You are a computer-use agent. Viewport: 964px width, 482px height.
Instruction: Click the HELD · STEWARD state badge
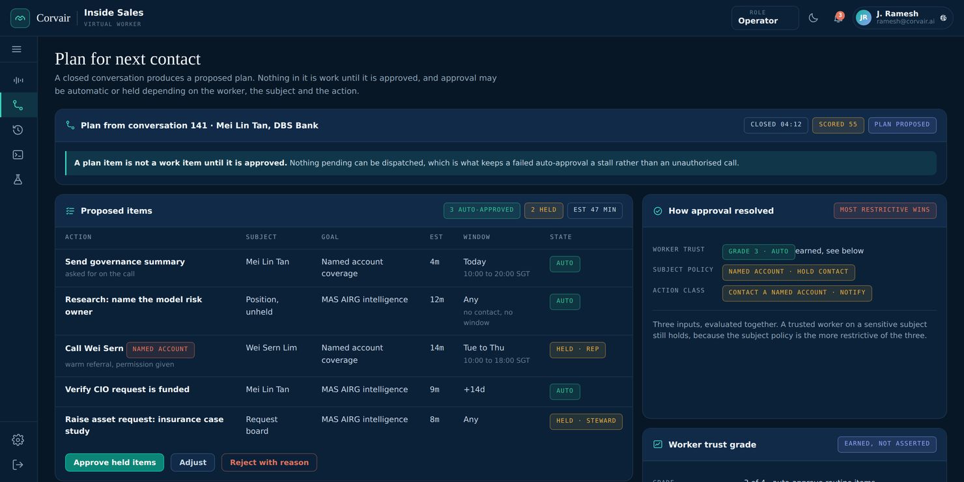(586, 421)
